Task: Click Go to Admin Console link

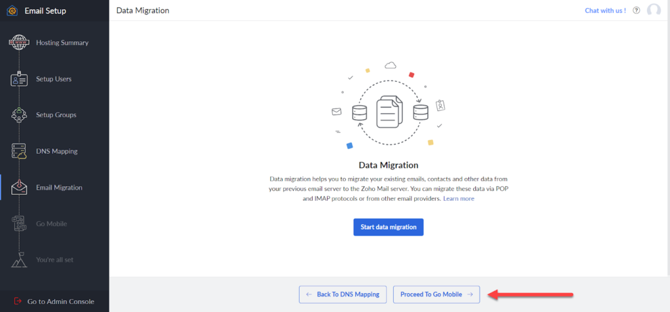Action: (61, 302)
